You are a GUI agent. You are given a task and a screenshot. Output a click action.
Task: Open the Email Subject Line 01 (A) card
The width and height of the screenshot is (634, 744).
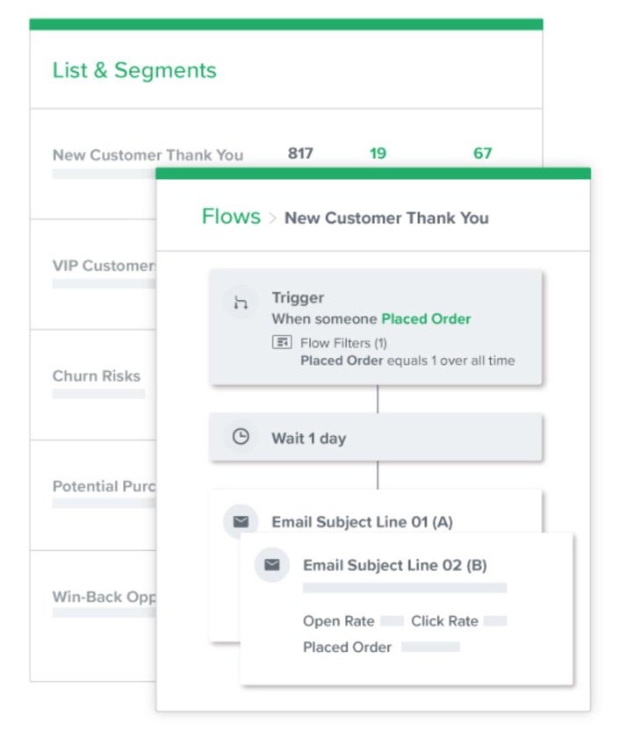click(x=362, y=521)
